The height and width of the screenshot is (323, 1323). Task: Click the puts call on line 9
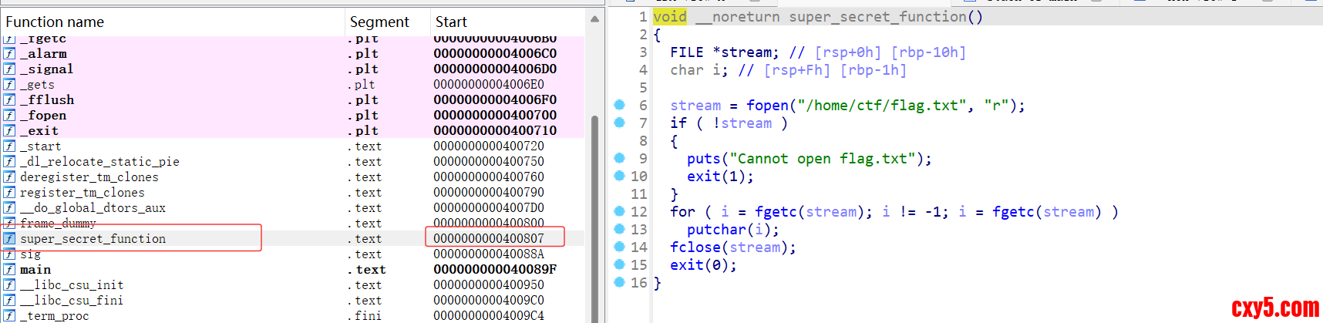(x=703, y=159)
